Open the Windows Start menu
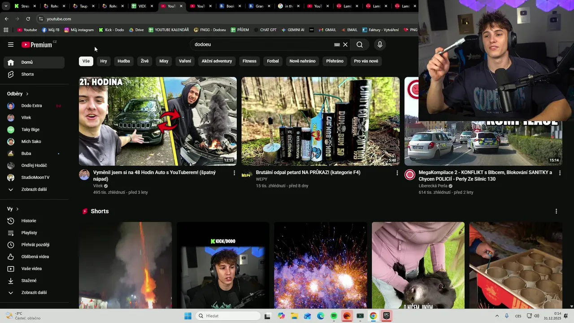Viewport: 574px width, 323px height. pos(188,316)
